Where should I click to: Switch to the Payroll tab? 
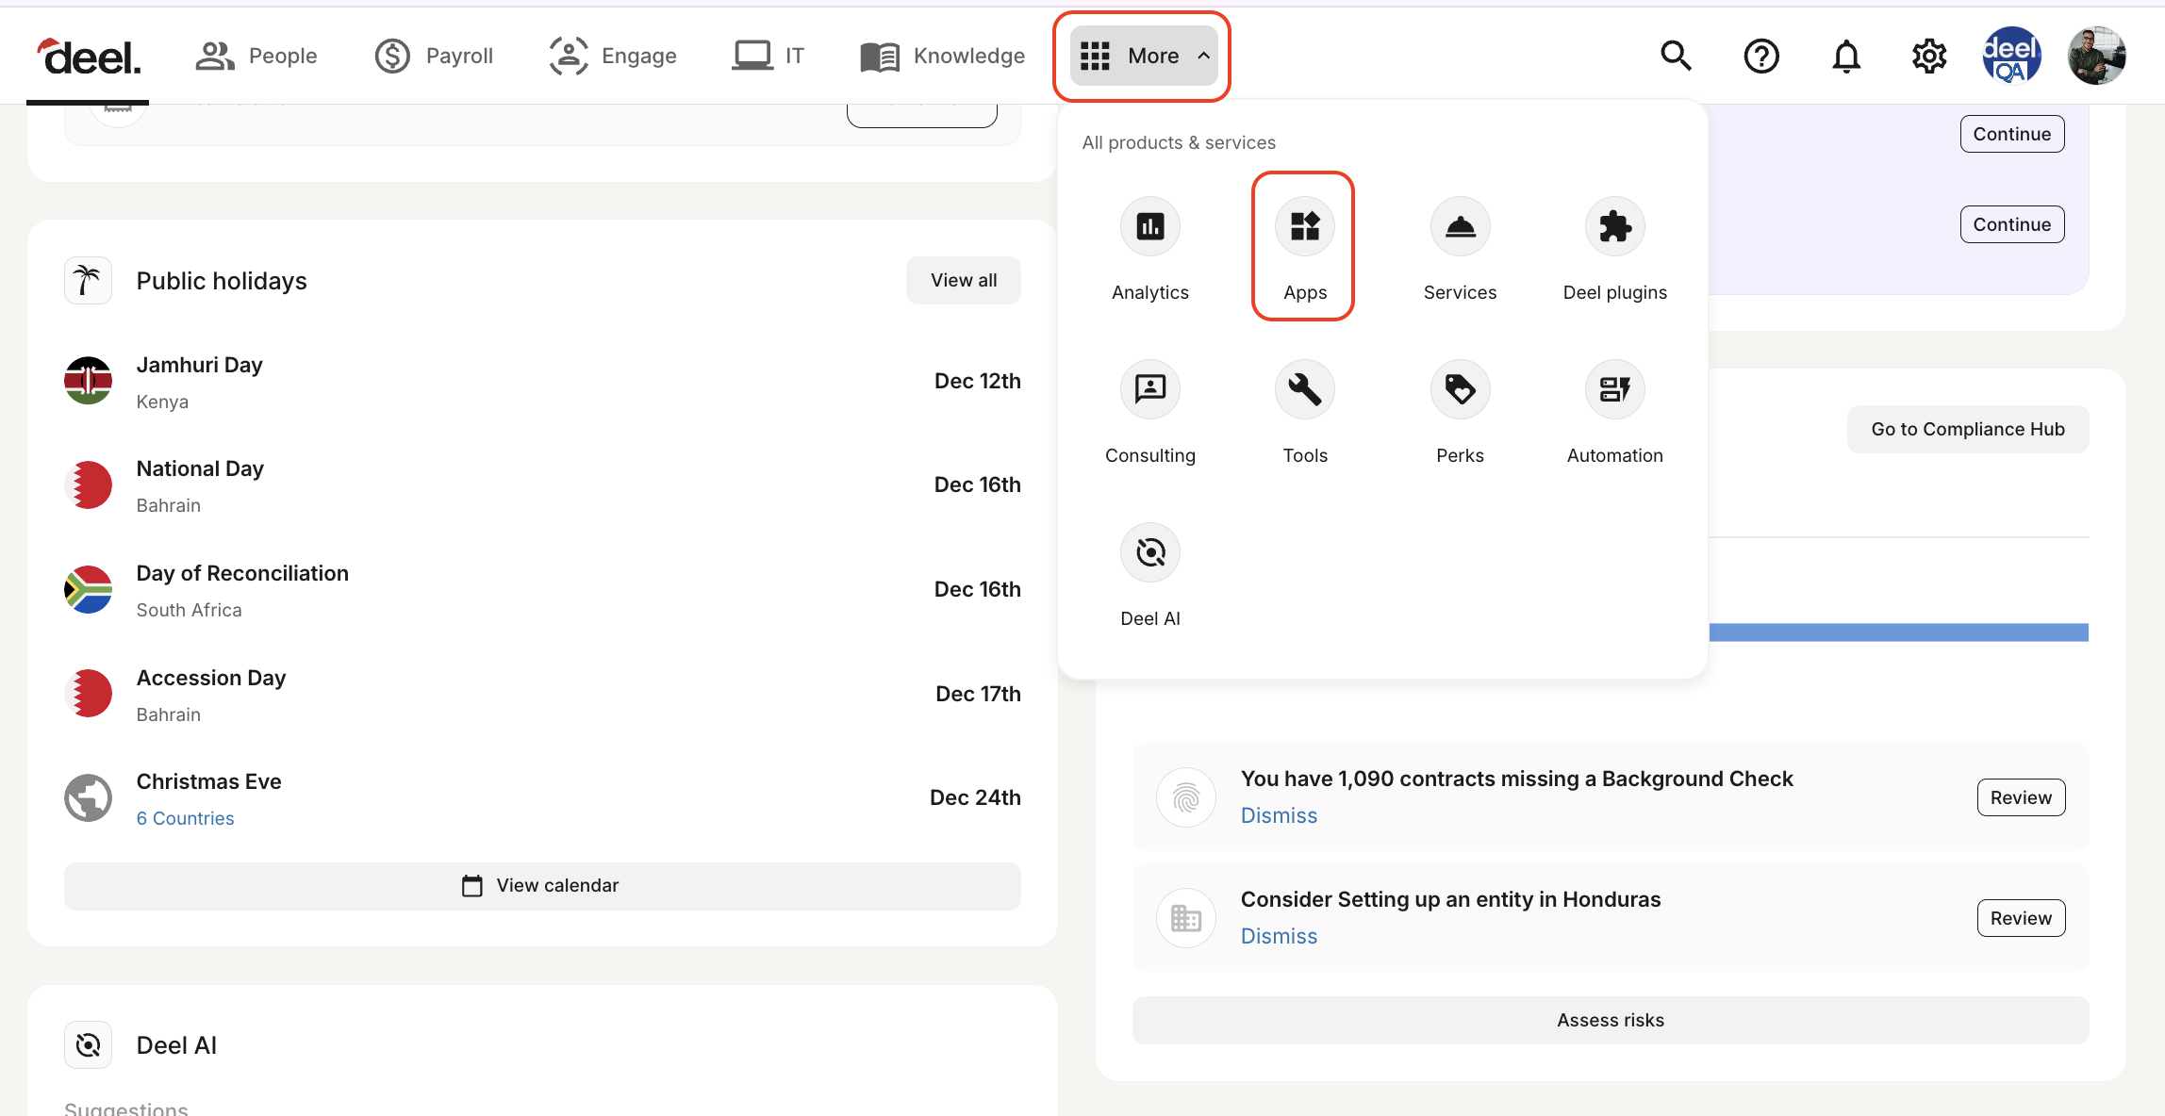(434, 56)
